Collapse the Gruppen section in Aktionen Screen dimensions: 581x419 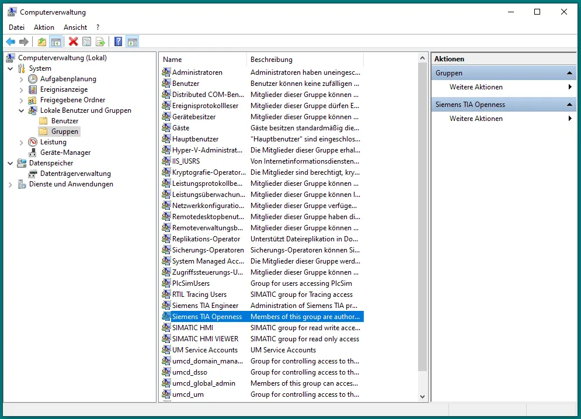pyautogui.click(x=569, y=73)
